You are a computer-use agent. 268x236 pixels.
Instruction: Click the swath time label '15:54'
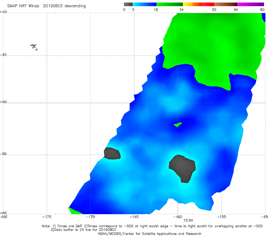[x=188, y=220]
